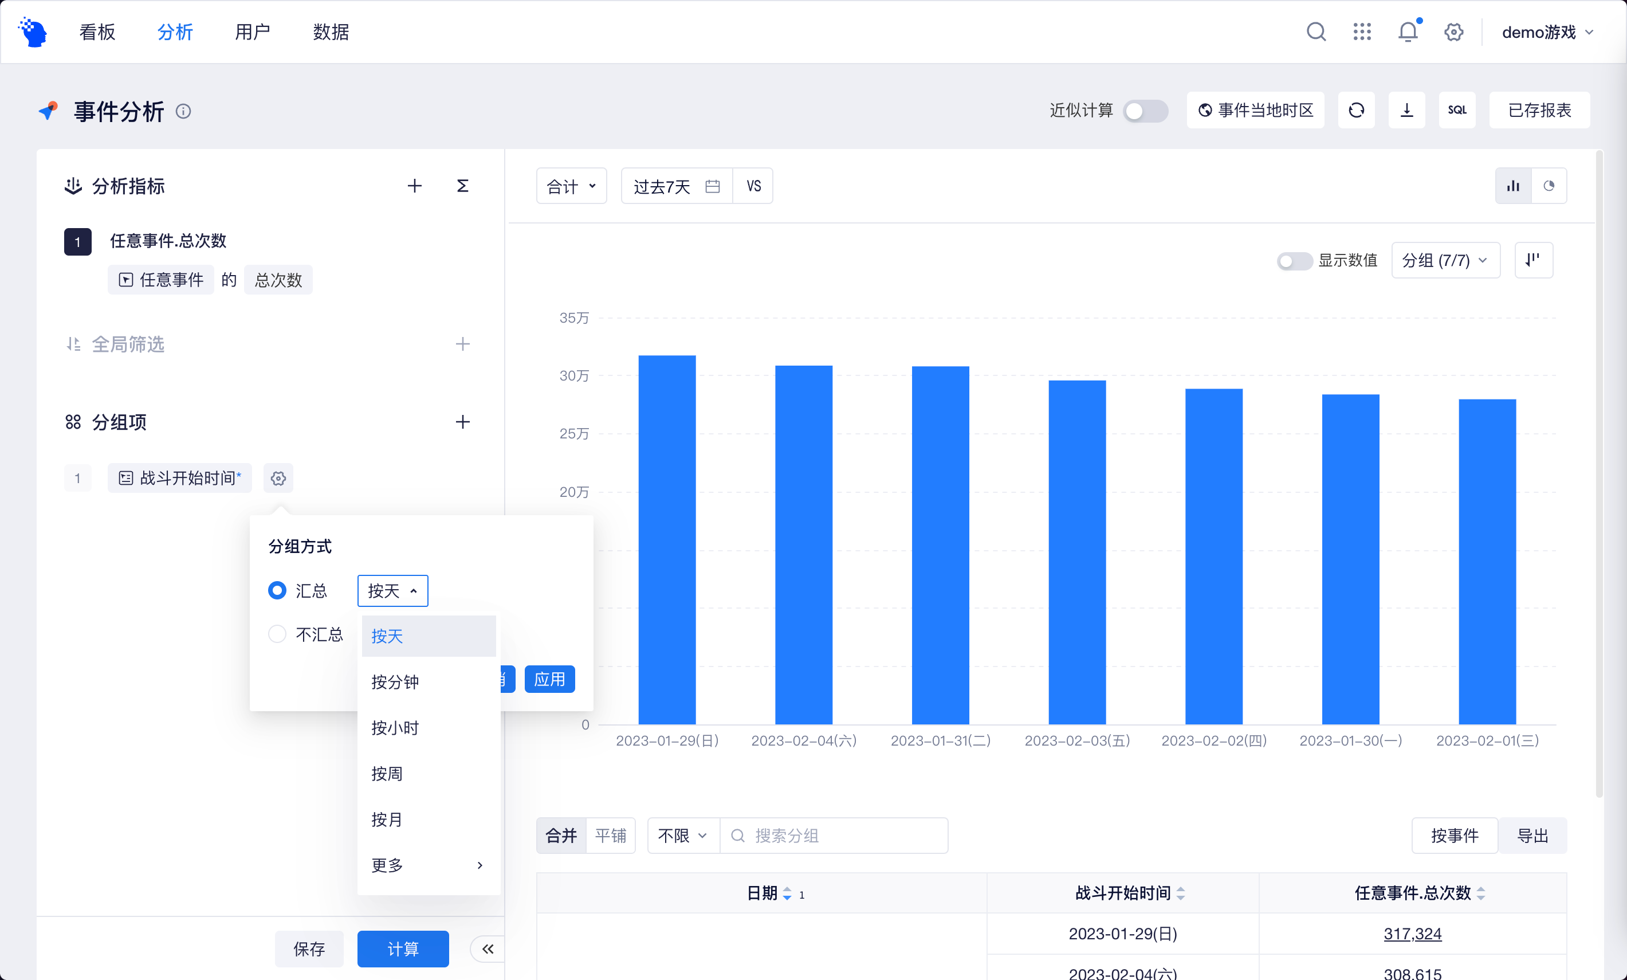The height and width of the screenshot is (980, 1627).
Task: Click the 应用 button
Action: pyautogui.click(x=550, y=679)
